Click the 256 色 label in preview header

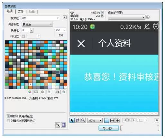pyautogui.click(x=100, y=16)
